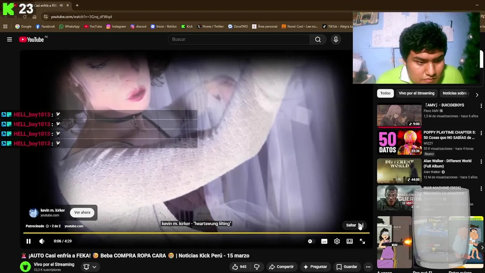Open options menu for Alan Walker video
485x273 pixels.
pyautogui.click(x=481, y=162)
